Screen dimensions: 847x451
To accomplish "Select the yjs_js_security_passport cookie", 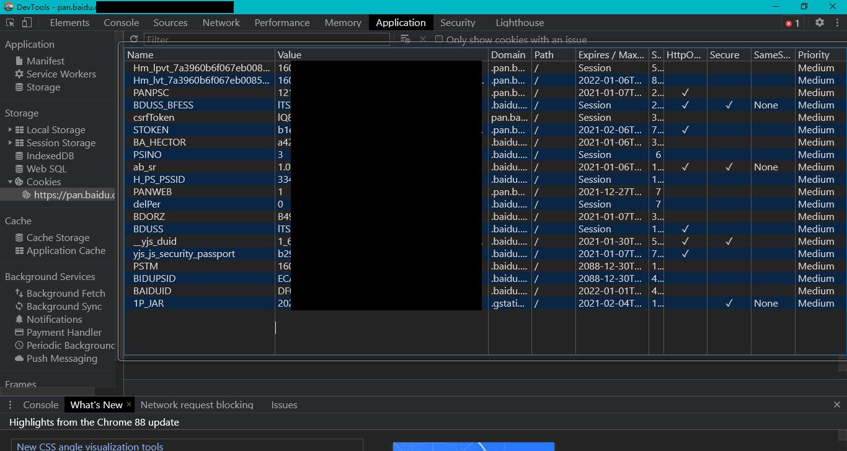I will pos(485,253).
